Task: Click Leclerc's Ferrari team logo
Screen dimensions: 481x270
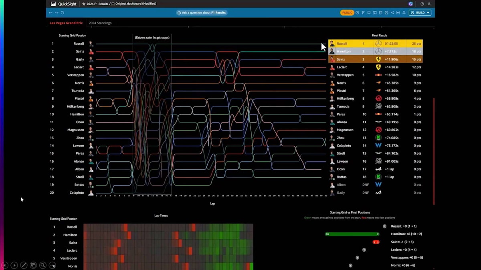Action: [x=378, y=67]
